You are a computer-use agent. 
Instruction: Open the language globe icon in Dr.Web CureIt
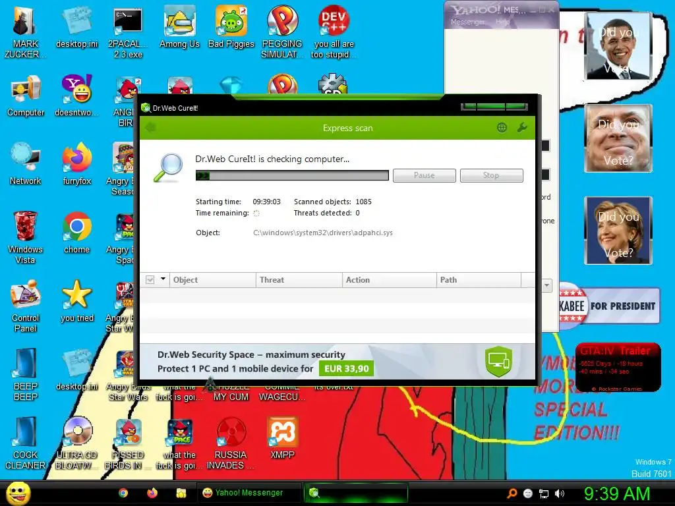tap(502, 127)
